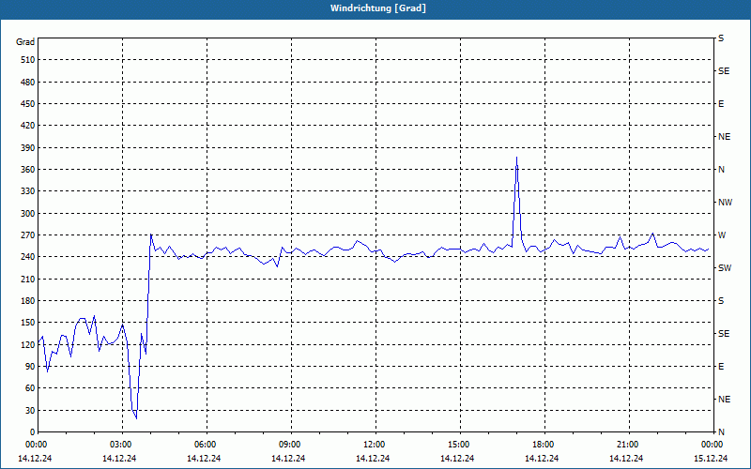
Task: Click the peak of the 17:00 wind spike
Action: [x=517, y=158]
